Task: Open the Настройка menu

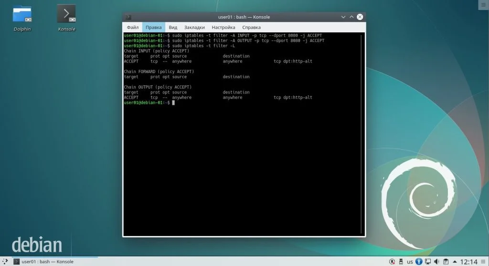Action: tap(223, 27)
